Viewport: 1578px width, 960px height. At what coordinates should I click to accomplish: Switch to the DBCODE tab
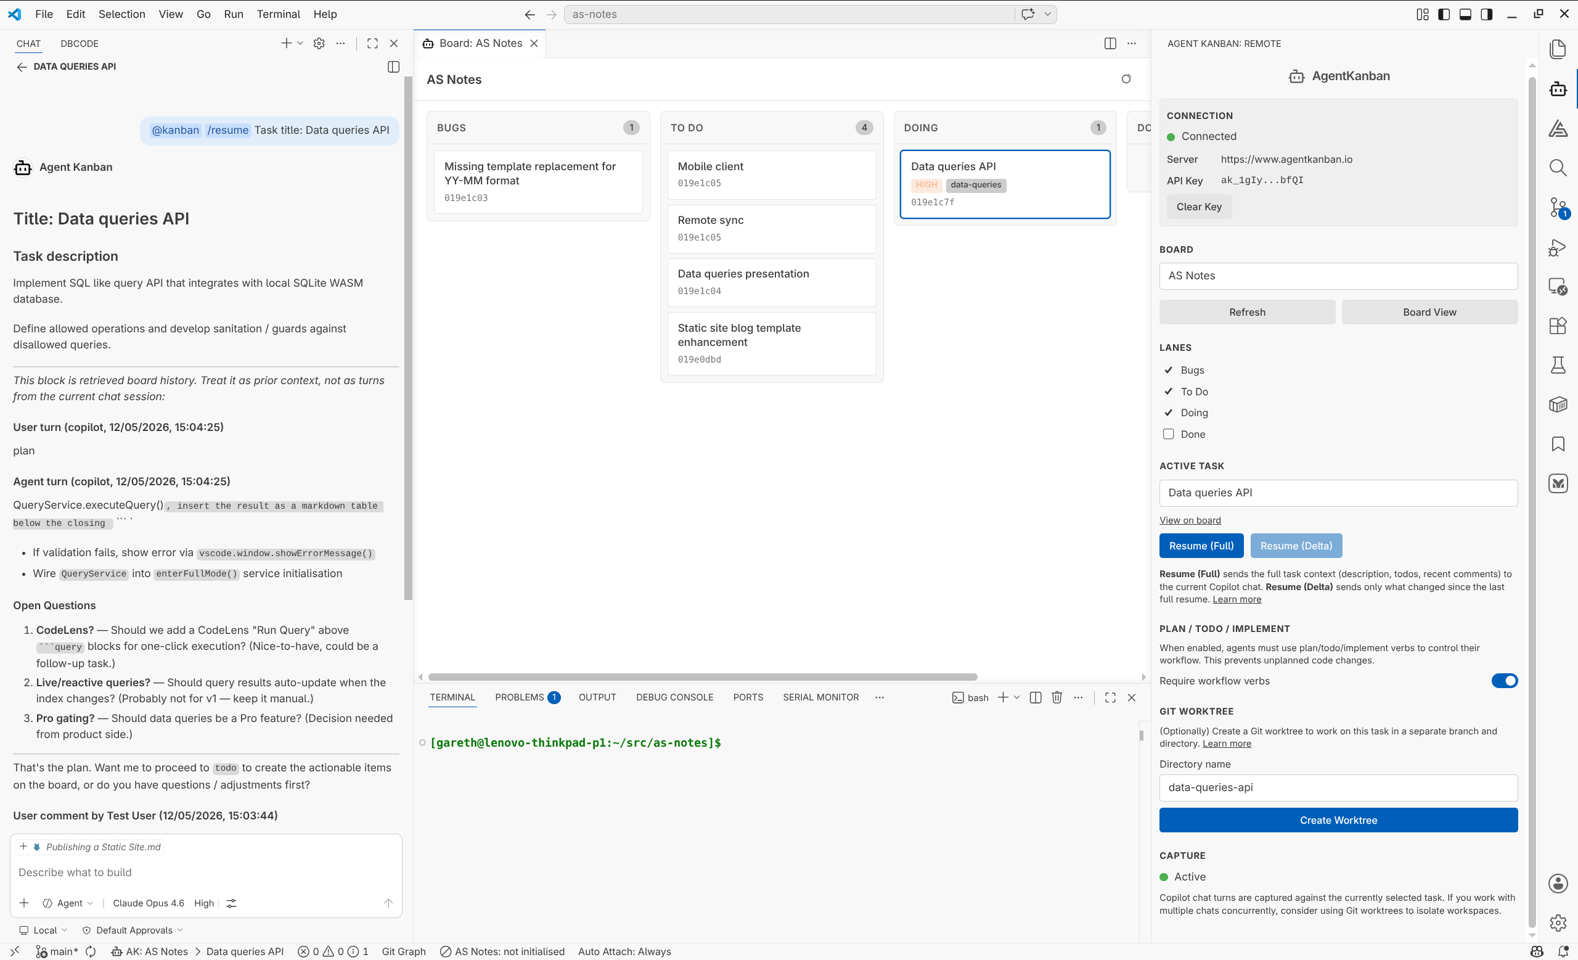[x=80, y=44]
